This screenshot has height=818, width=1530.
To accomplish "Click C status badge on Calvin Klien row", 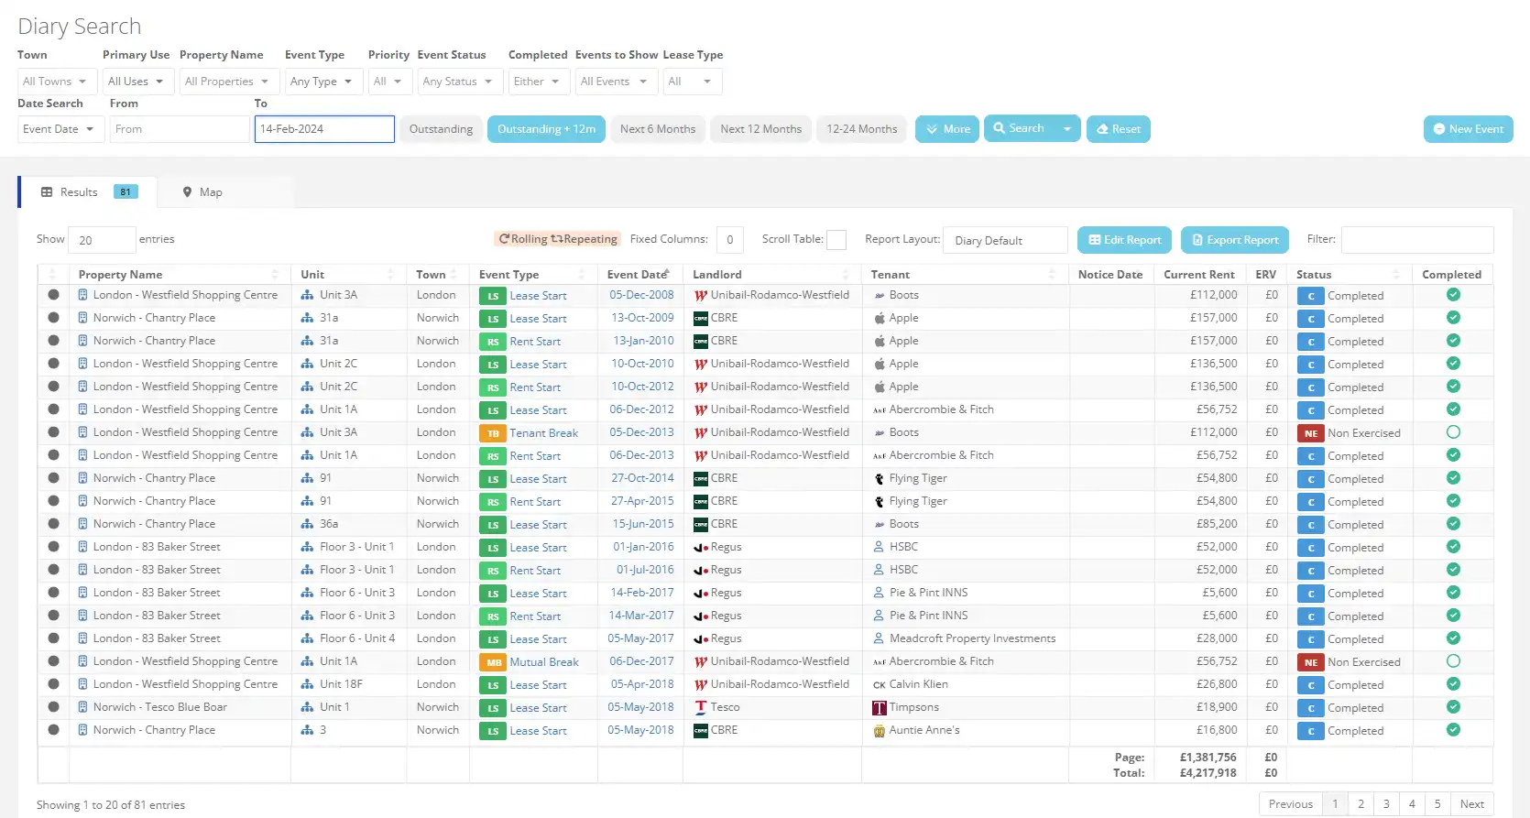I will point(1311,685).
